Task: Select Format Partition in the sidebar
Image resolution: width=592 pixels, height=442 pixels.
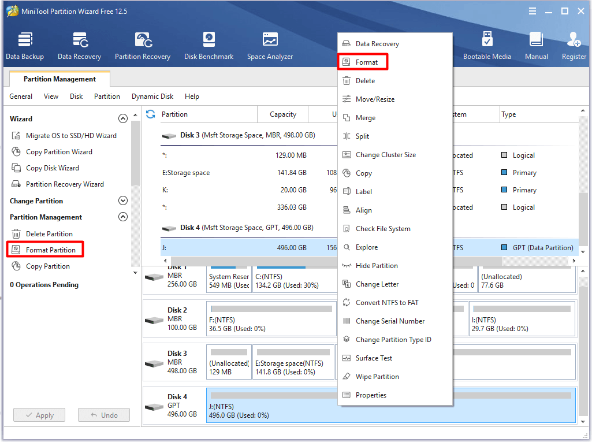Action: click(x=45, y=250)
